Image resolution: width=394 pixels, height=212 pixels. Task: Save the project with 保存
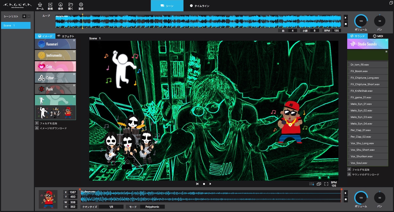60,6
